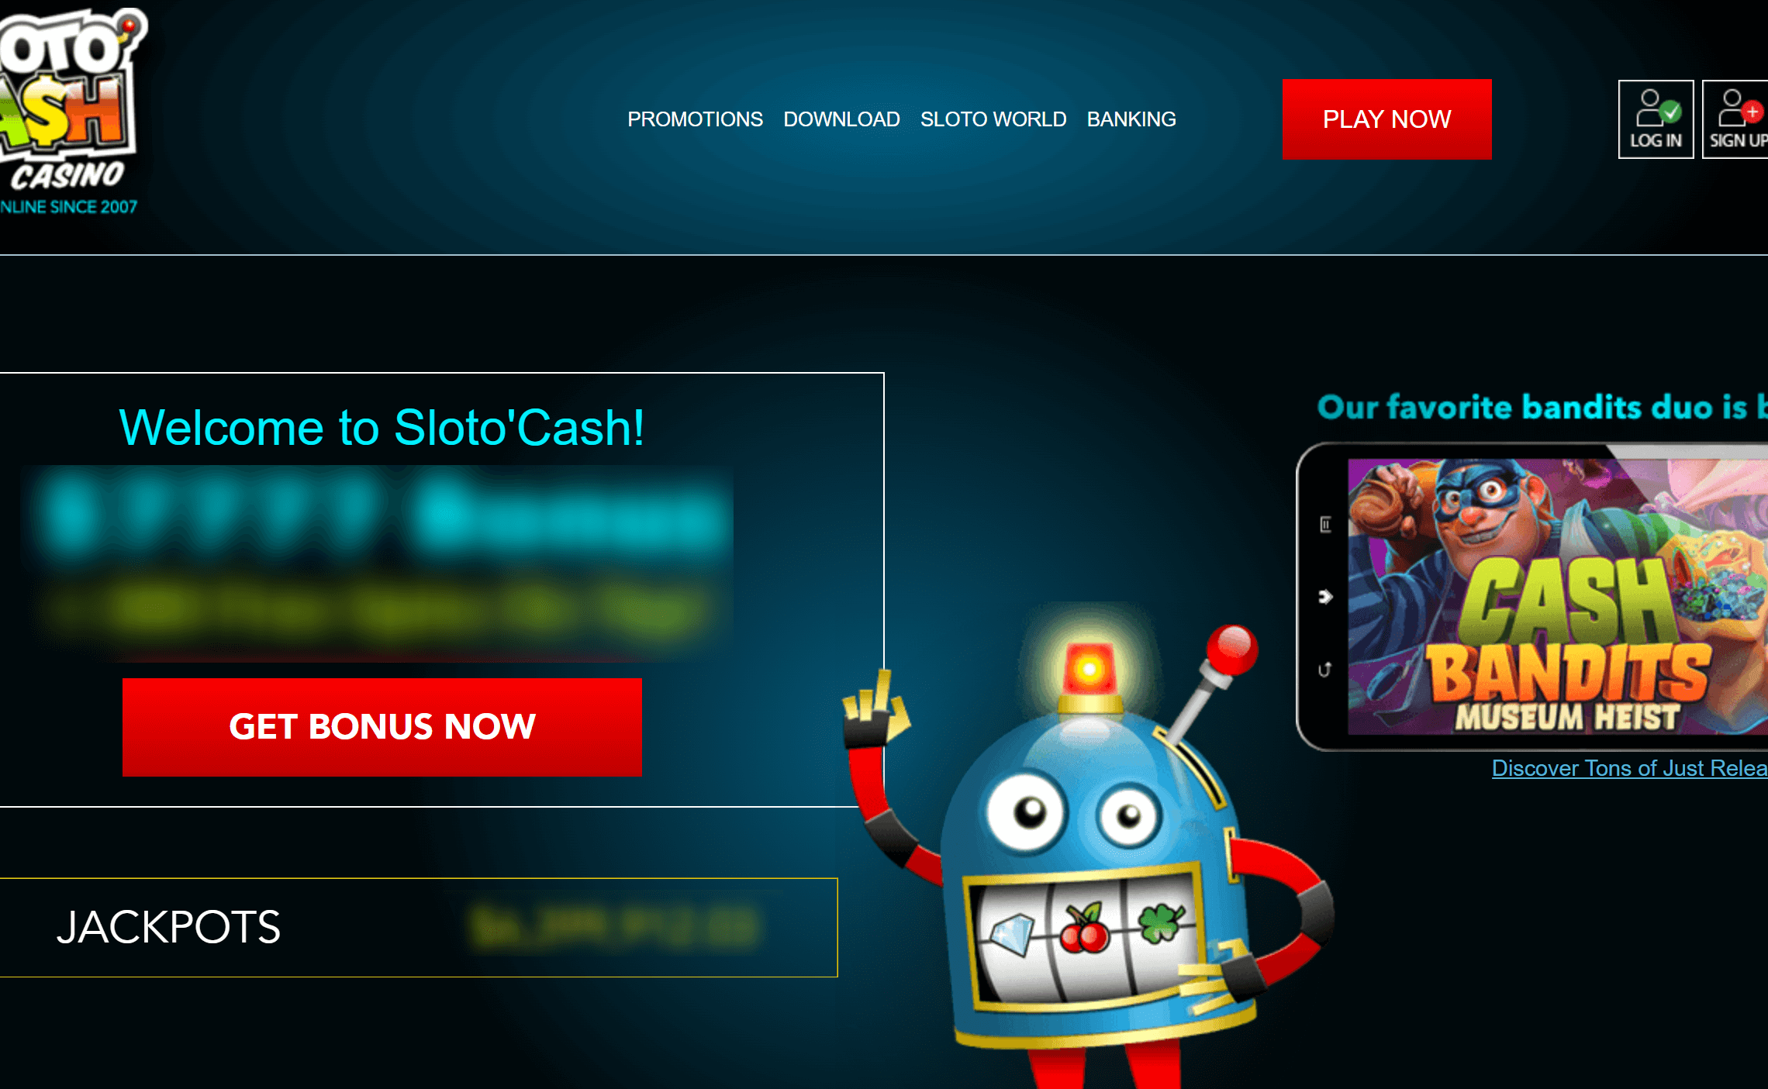Click the PLAY NOW button

[1386, 119]
